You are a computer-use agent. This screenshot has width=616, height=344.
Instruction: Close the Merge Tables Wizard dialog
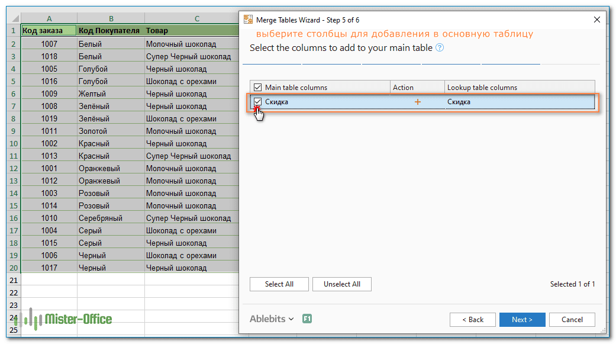click(x=596, y=20)
